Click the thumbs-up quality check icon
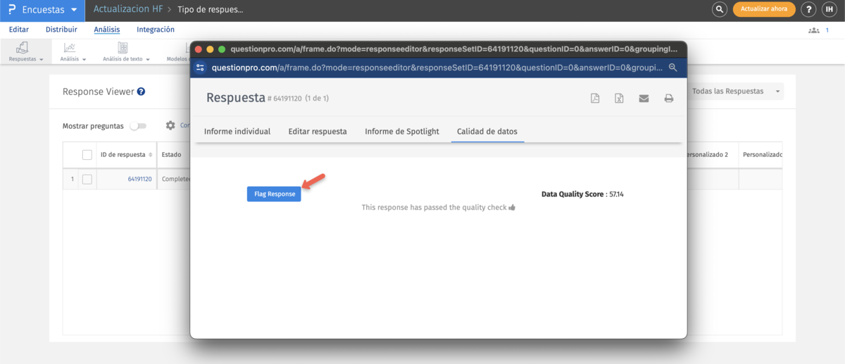 [x=512, y=208]
